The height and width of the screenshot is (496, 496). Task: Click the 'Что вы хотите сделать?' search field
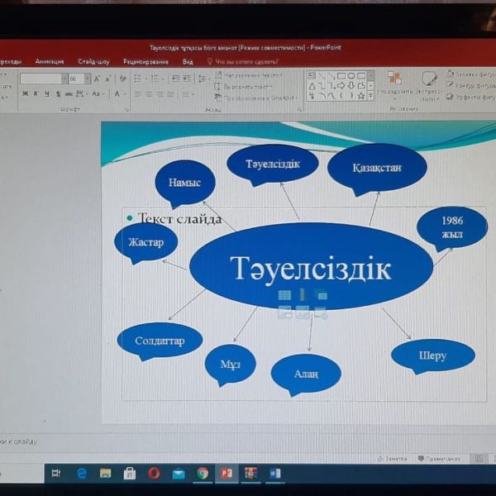(x=246, y=61)
